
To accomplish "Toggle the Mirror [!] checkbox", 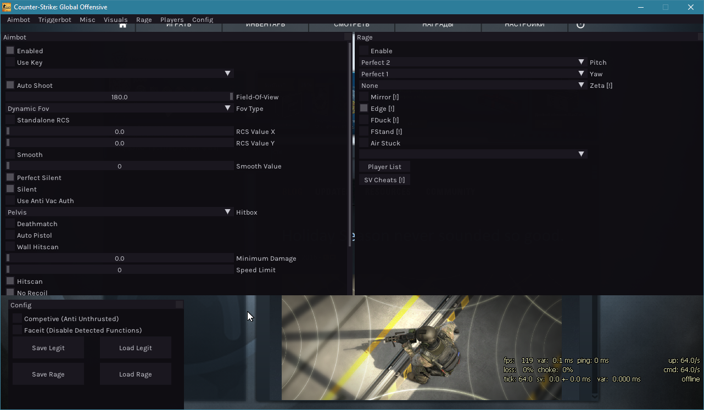I will [x=364, y=97].
